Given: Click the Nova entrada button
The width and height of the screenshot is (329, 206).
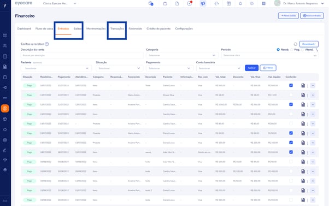Looking at the screenshot, I should (312, 16).
